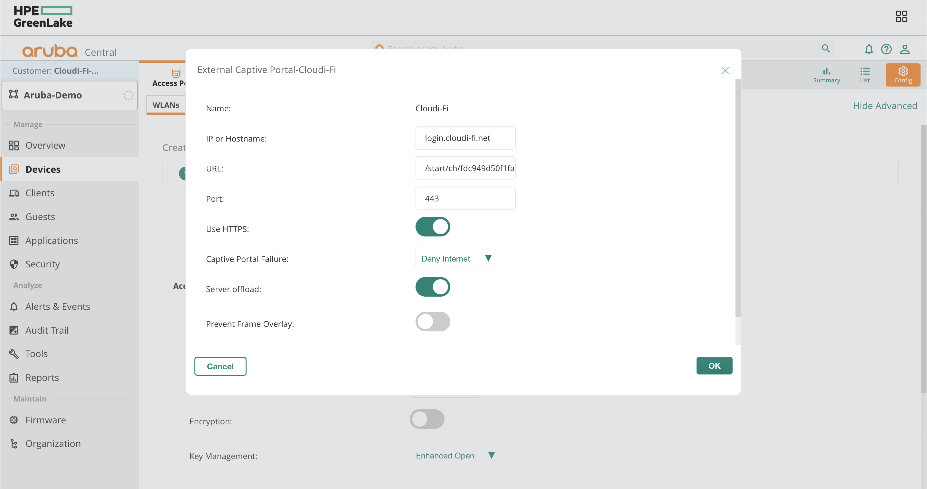Open the Audit Trail page
Image resolution: width=927 pixels, height=489 pixels.
point(47,330)
